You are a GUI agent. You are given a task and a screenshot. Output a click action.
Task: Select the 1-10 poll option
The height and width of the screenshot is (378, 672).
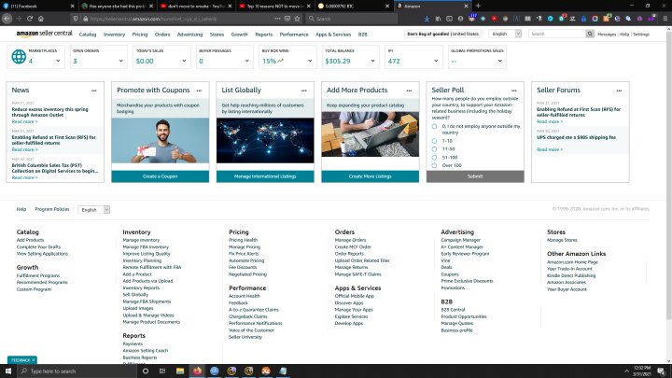click(434, 141)
